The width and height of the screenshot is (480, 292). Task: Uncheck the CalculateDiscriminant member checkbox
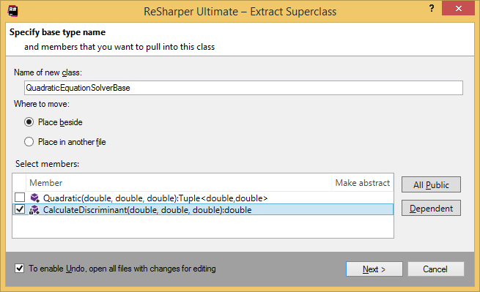(x=20, y=209)
